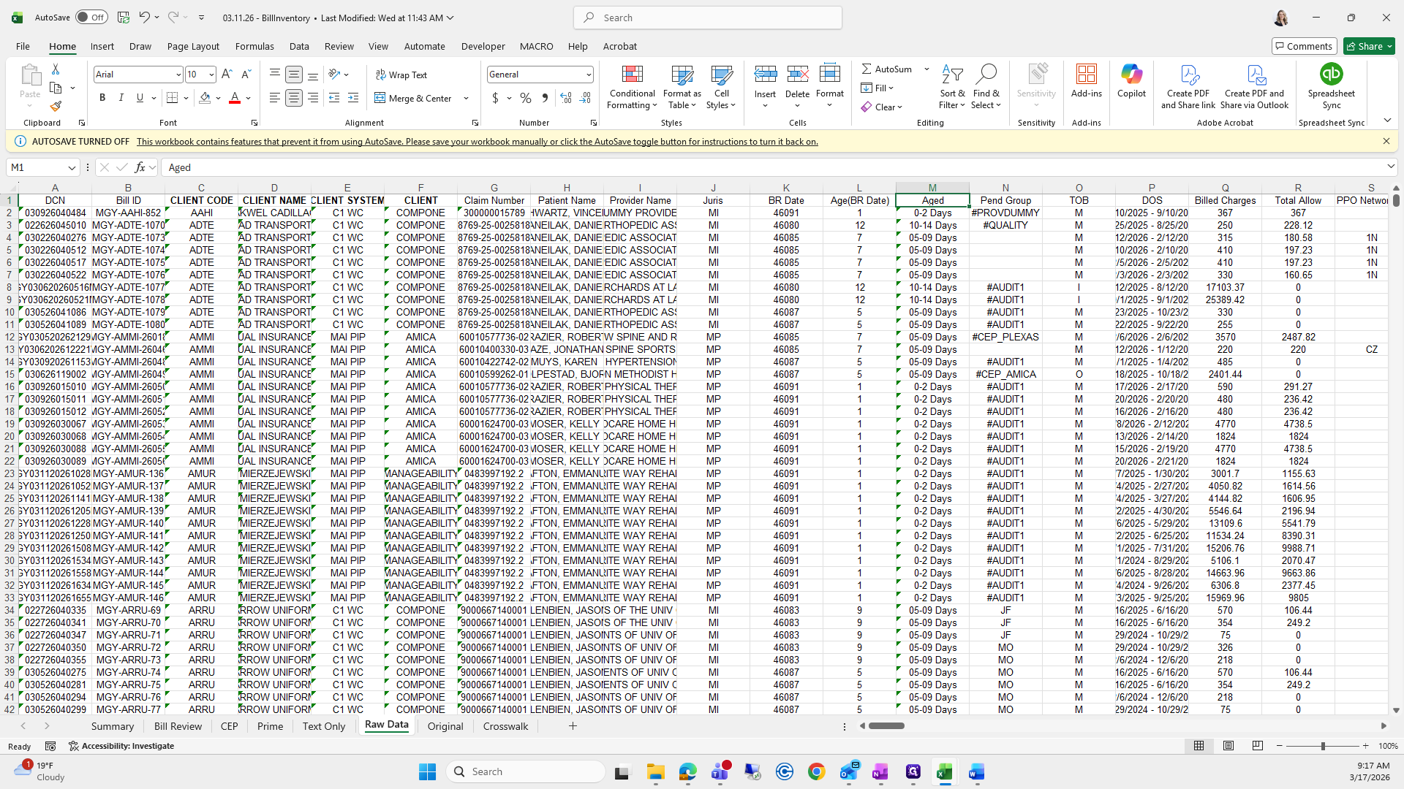Toggle Wrap Text for cell
This screenshot has height=789, width=1404.
pyautogui.click(x=401, y=75)
